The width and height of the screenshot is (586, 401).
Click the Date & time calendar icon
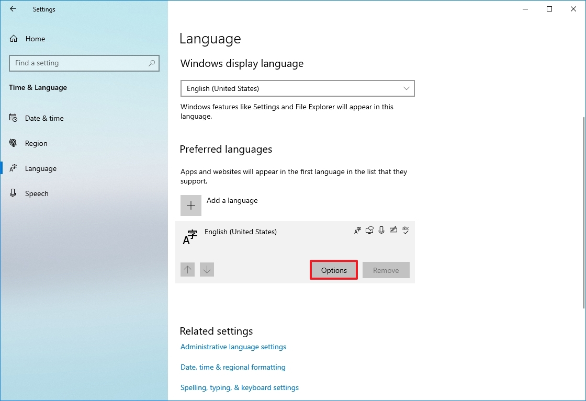tap(13, 118)
